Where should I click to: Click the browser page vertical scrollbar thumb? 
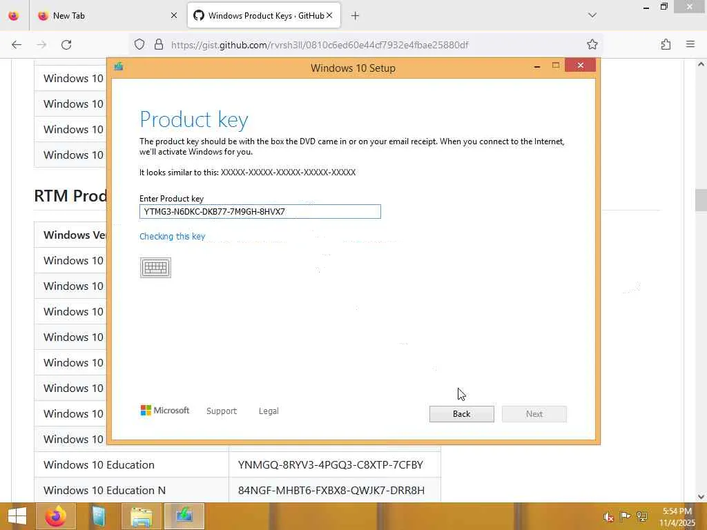[701, 200]
